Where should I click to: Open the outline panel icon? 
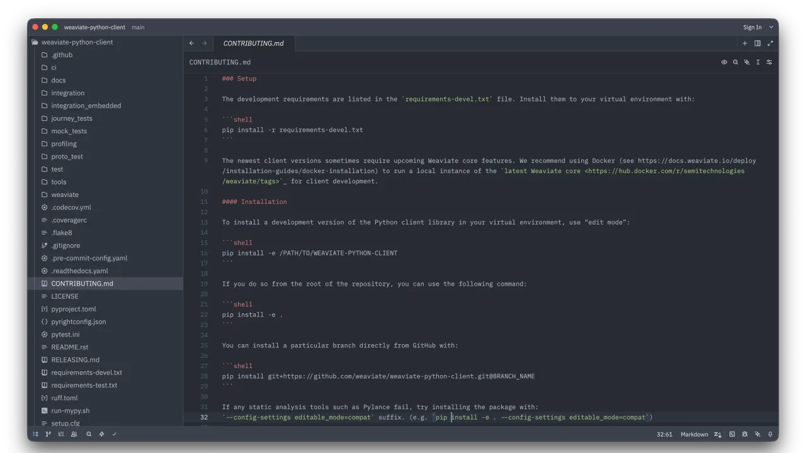(x=61, y=434)
